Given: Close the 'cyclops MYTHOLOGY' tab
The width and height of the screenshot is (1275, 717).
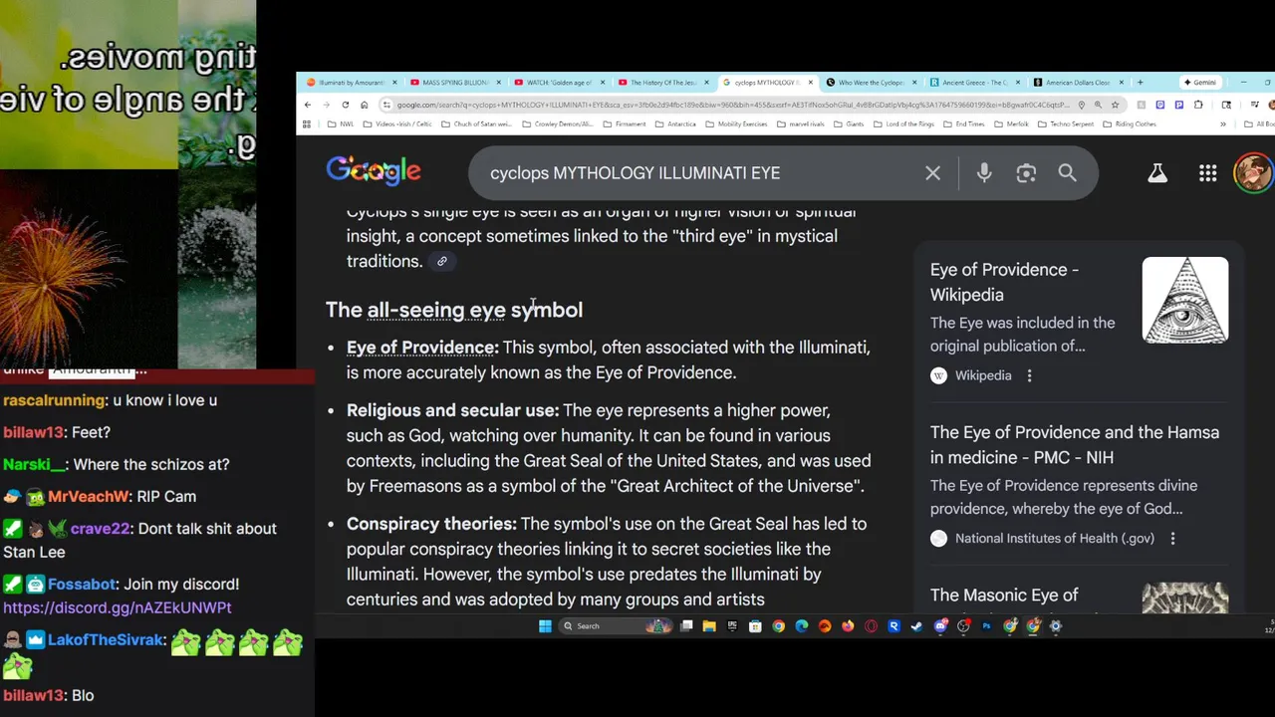Looking at the screenshot, I should (x=810, y=83).
